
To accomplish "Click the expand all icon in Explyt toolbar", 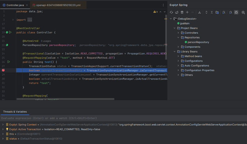I will (206, 12).
